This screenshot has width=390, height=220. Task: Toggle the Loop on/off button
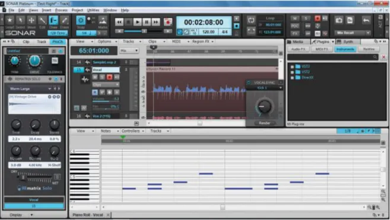[x=251, y=20]
